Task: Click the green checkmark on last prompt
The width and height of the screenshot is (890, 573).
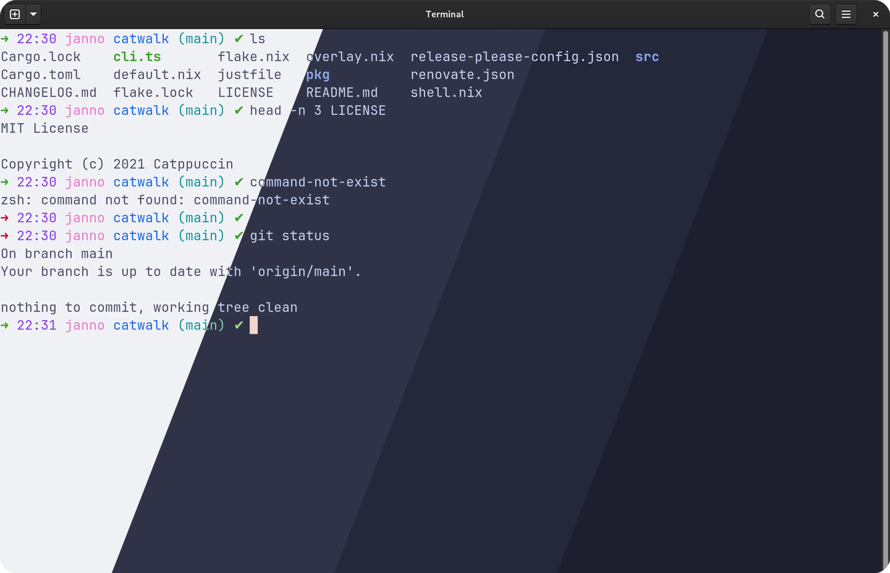Action: (239, 325)
